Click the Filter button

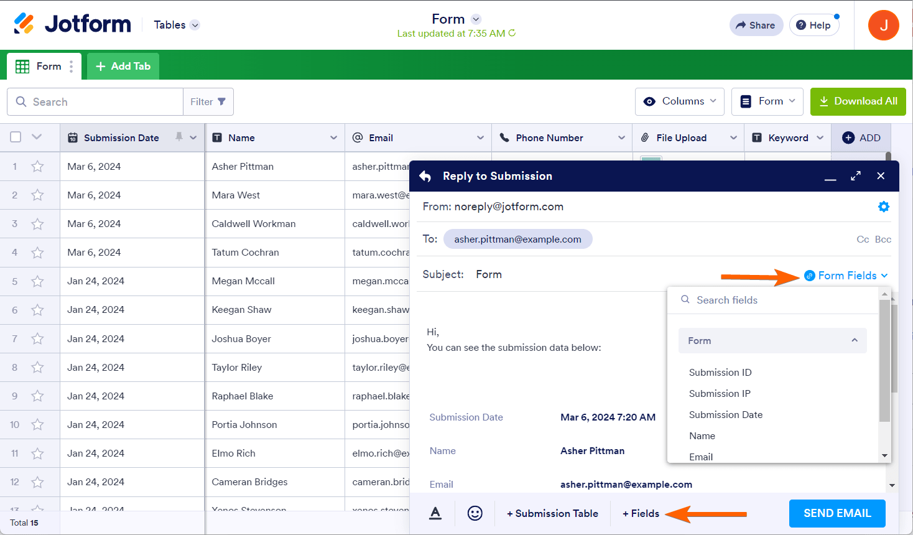pyautogui.click(x=208, y=101)
